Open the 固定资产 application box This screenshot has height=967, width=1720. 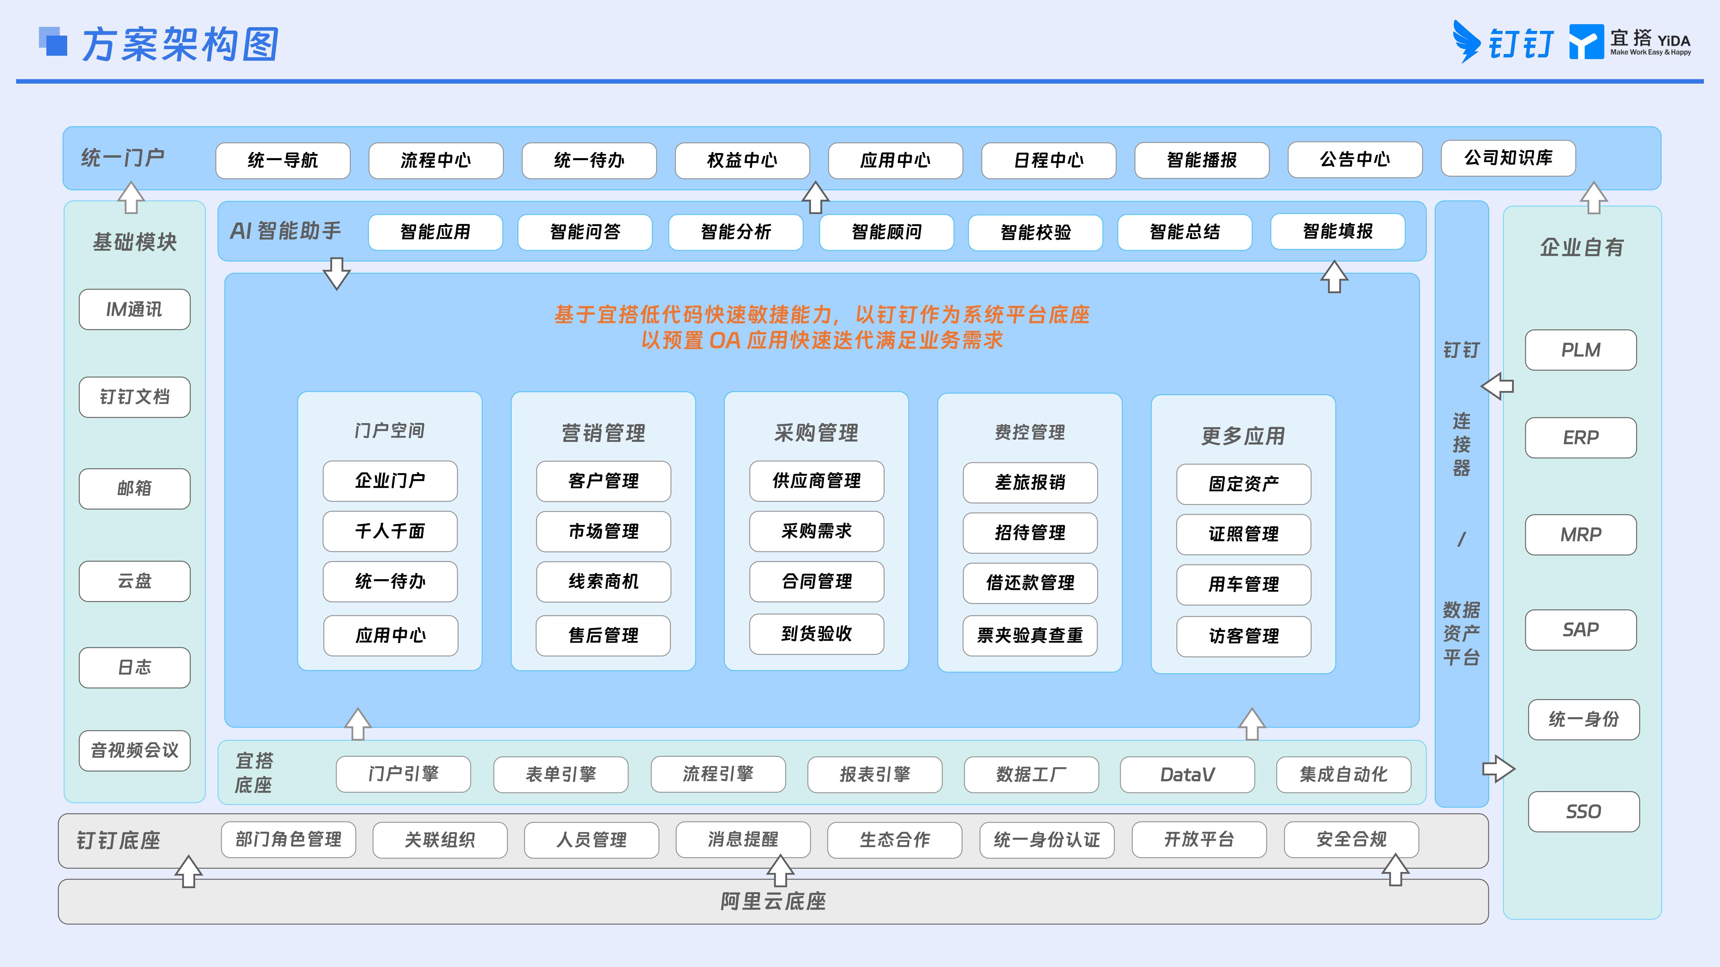point(1244,484)
